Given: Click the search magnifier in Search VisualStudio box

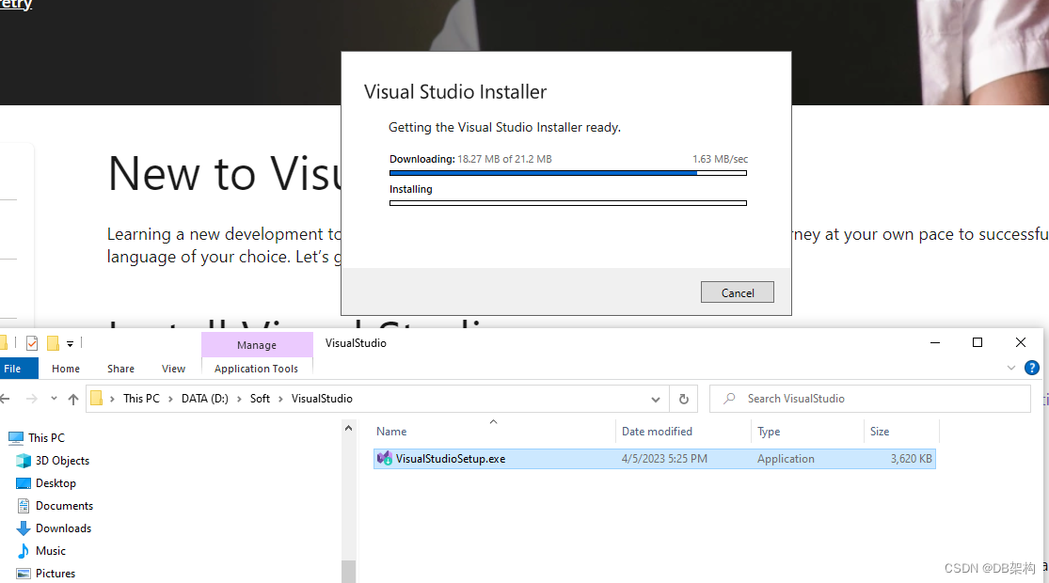Looking at the screenshot, I should 728,399.
